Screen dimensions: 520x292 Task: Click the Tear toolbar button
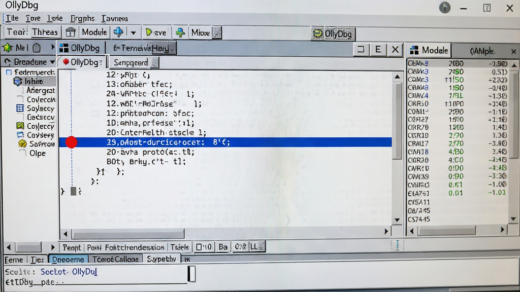pyautogui.click(x=17, y=32)
